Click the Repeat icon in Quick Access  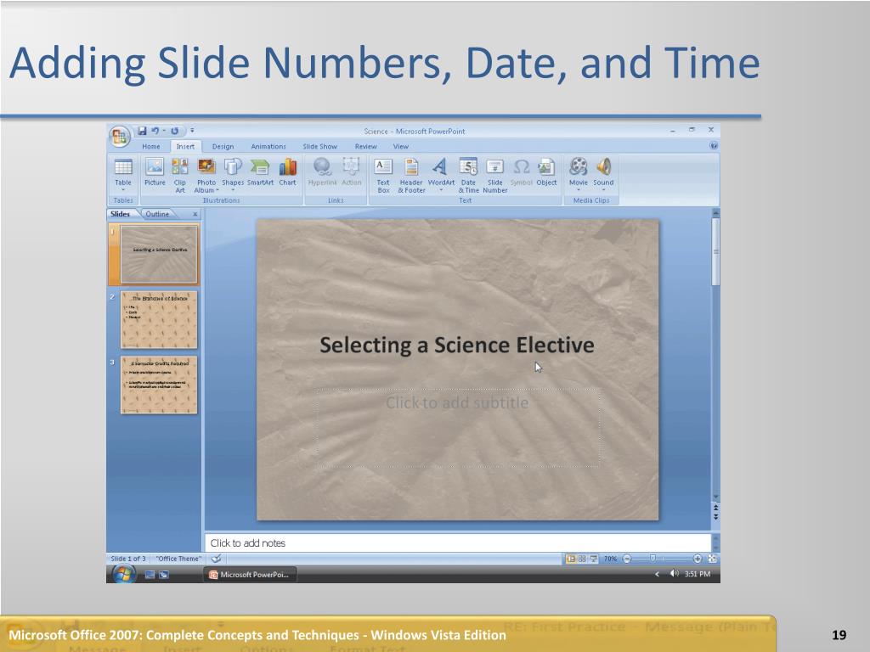coord(174,131)
